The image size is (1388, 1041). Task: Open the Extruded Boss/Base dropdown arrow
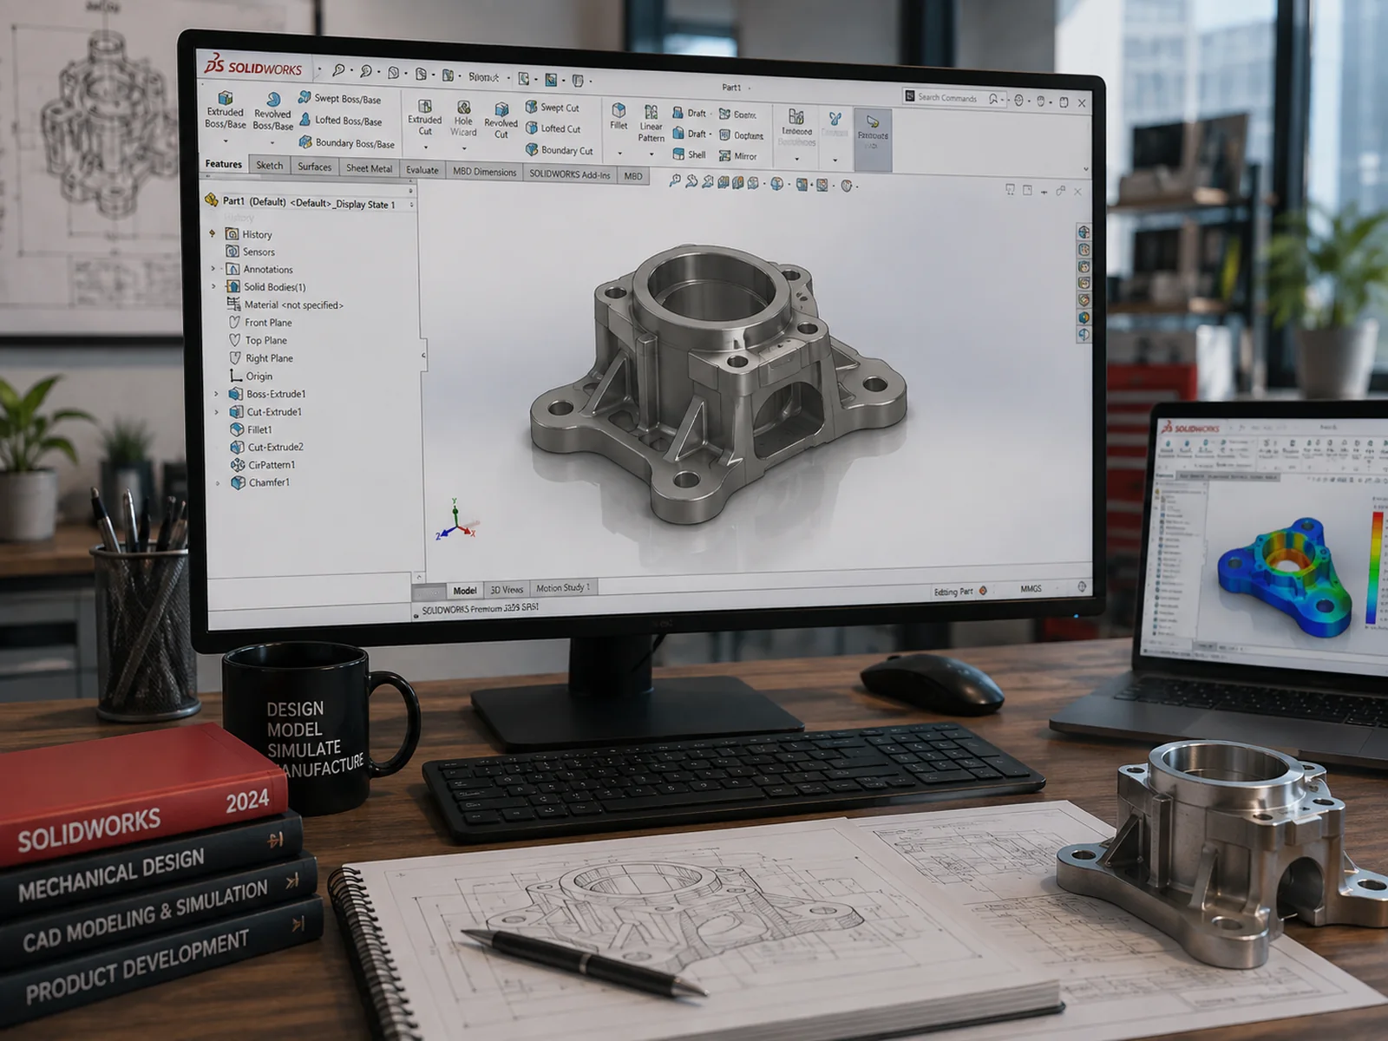pyautogui.click(x=226, y=141)
